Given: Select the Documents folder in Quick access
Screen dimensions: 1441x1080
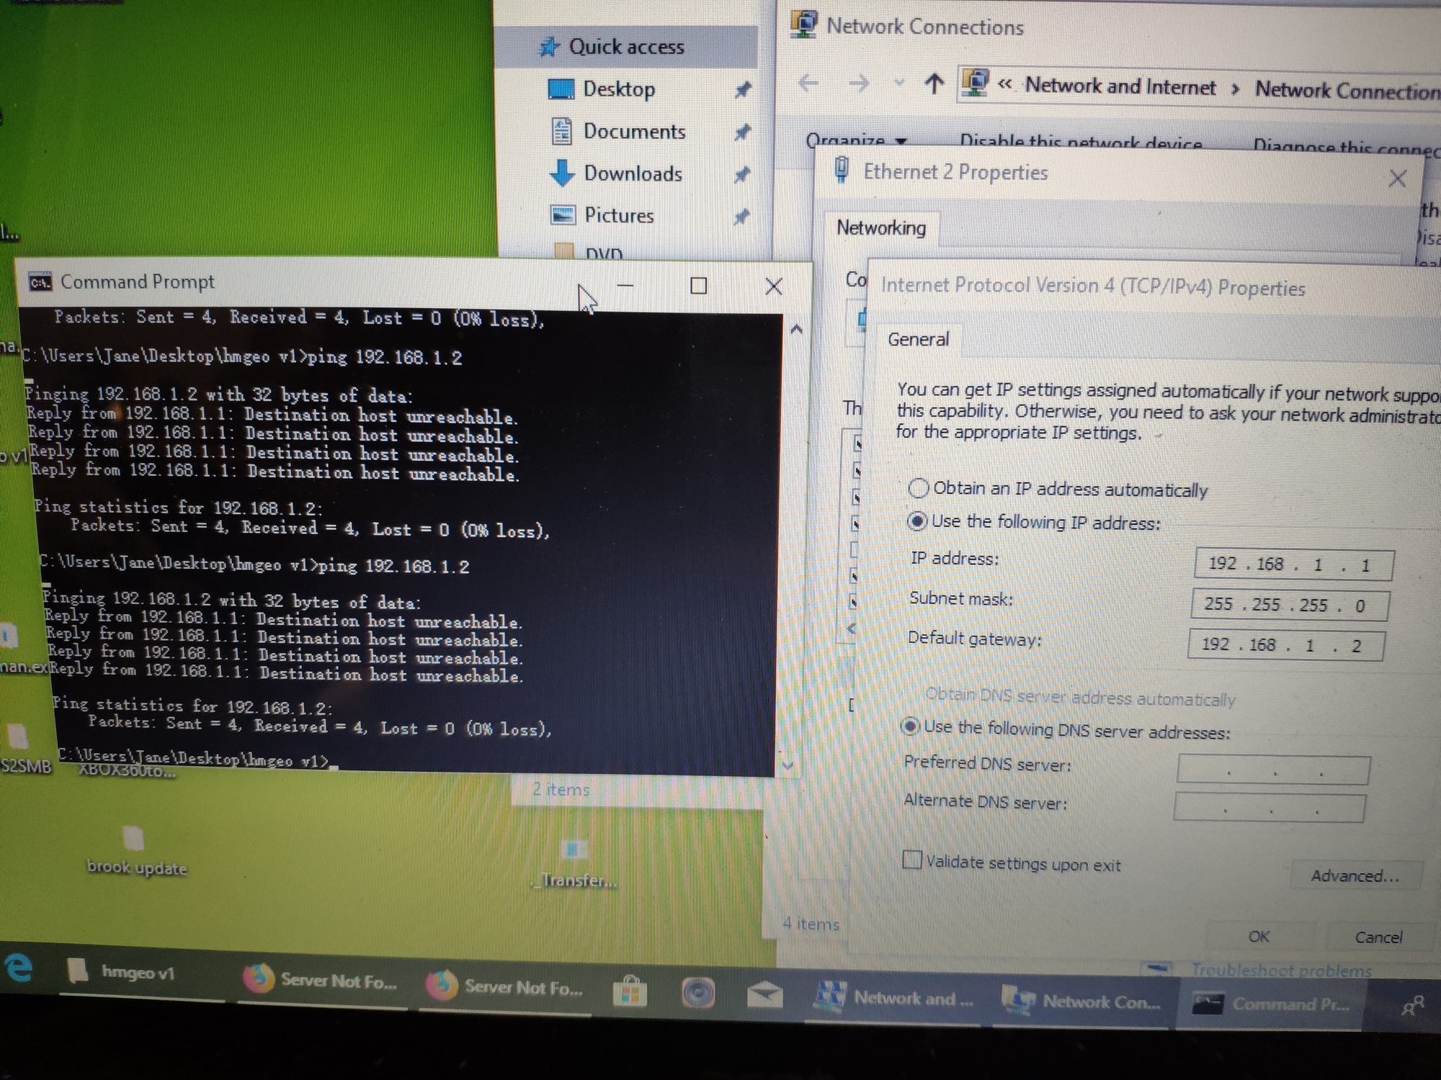Looking at the screenshot, I should tap(634, 131).
